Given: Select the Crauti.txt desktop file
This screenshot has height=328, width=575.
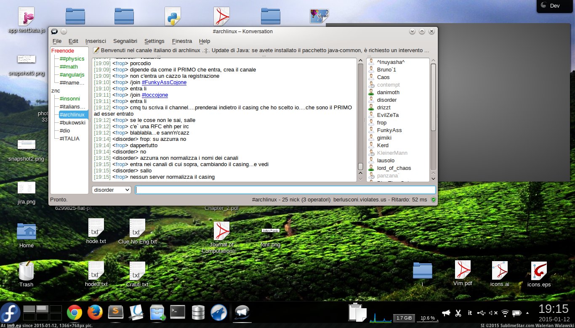Looking at the screenshot, I should click(x=137, y=274).
